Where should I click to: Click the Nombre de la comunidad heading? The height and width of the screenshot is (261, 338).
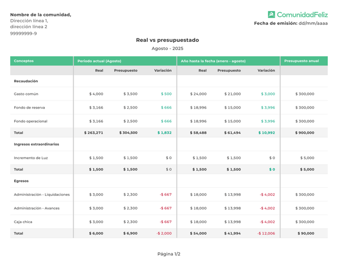tap(40, 15)
